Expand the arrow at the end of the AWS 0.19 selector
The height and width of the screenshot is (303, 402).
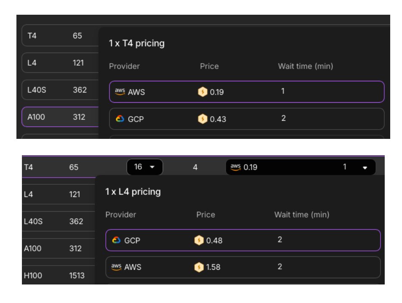pos(365,167)
